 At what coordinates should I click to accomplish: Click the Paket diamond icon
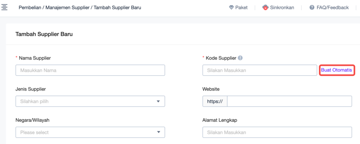[x=231, y=8]
